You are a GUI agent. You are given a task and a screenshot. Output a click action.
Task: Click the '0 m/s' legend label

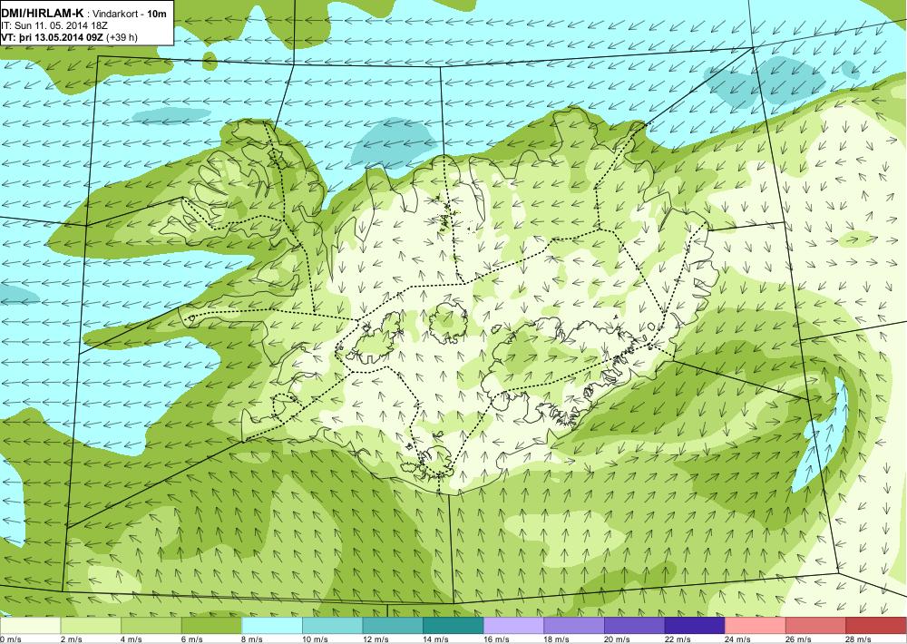pos(10,639)
